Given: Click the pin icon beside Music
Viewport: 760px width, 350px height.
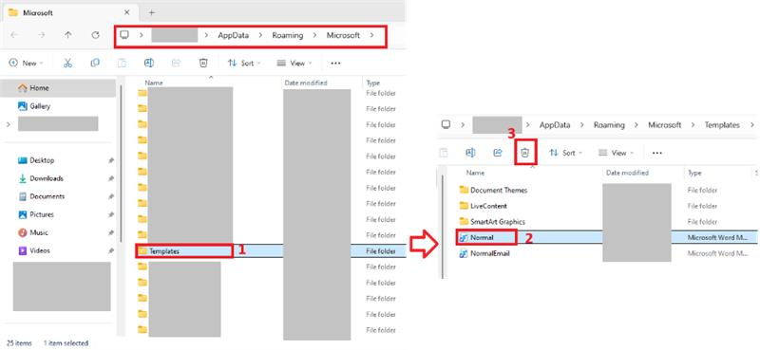Looking at the screenshot, I should click(x=111, y=232).
